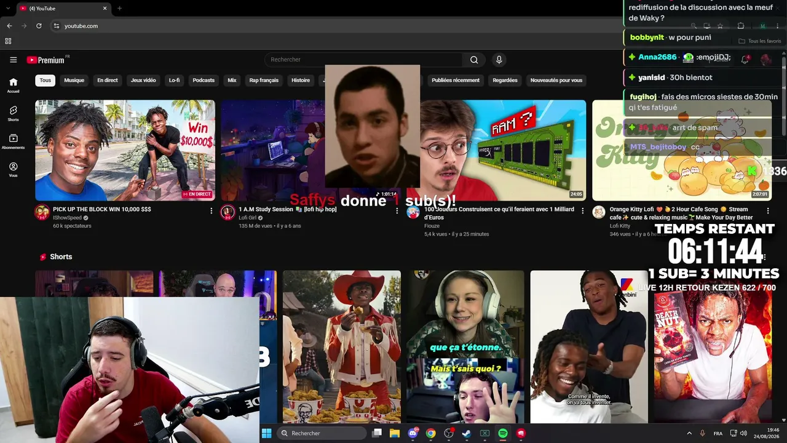Open Task View on the taskbar

(x=377, y=433)
